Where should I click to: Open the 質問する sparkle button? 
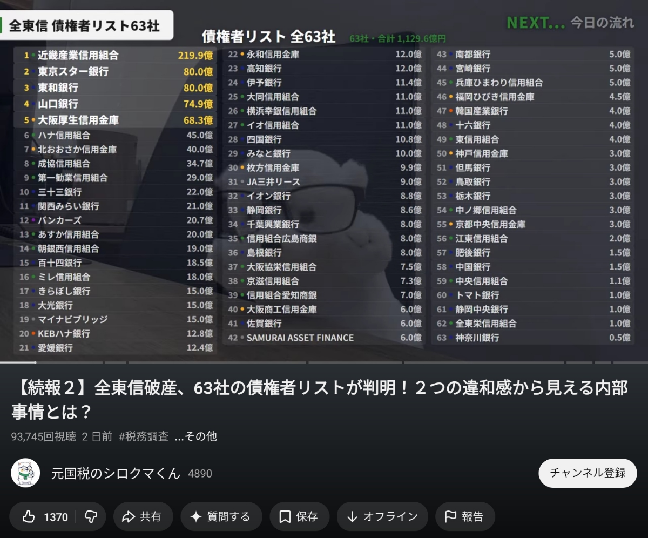click(221, 517)
